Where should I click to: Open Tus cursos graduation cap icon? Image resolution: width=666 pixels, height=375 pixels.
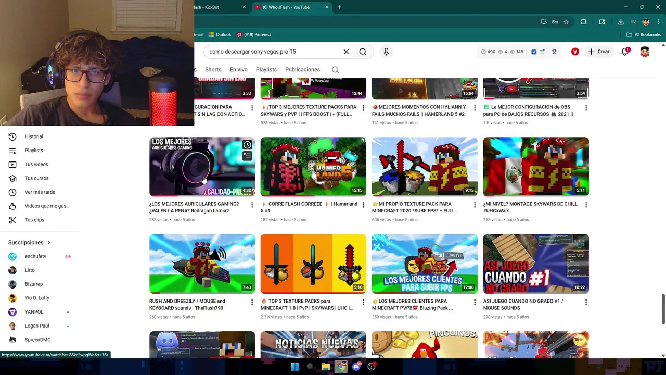tap(12, 178)
